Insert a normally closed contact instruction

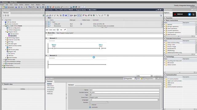click(x=50, y=30)
